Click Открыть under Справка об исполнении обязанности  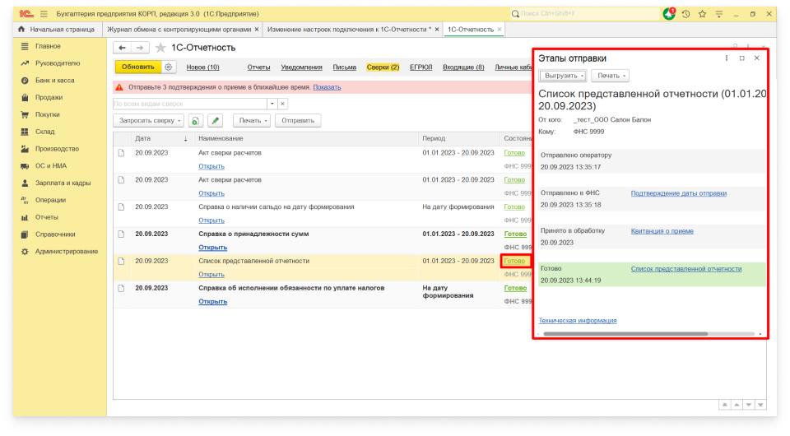pyautogui.click(x=212, y=302)
